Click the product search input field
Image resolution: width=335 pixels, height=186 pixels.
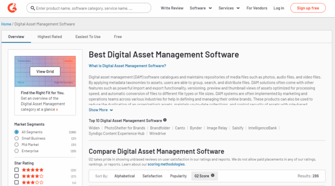click(89, 8)
